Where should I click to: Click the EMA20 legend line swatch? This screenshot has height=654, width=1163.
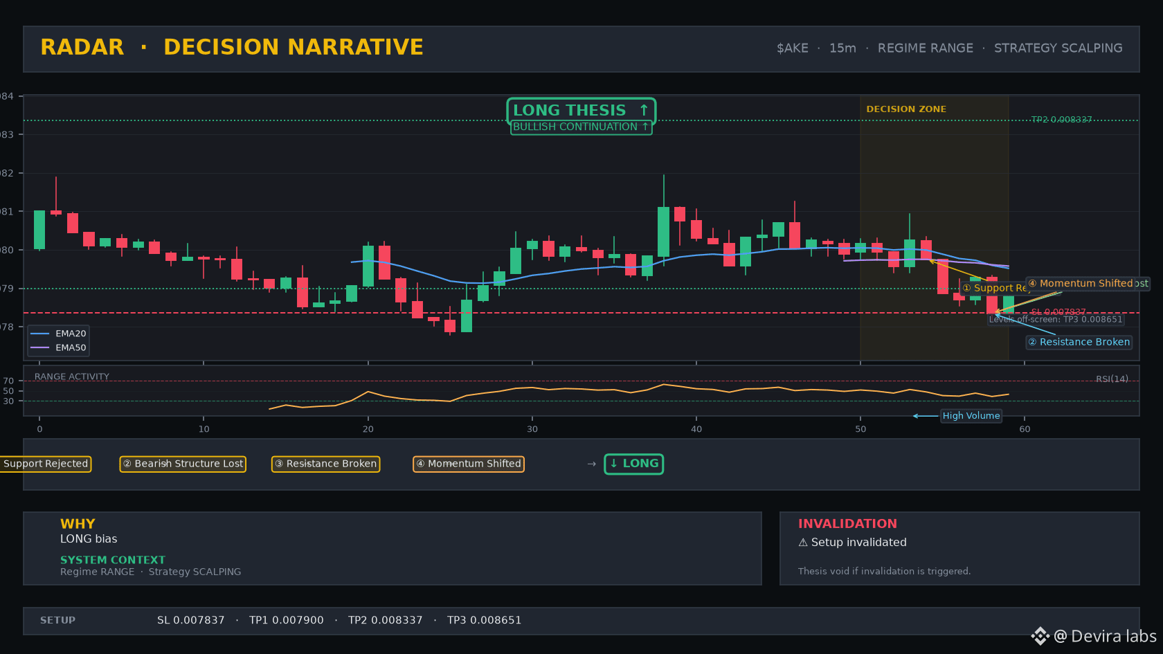tap(40, 334)
